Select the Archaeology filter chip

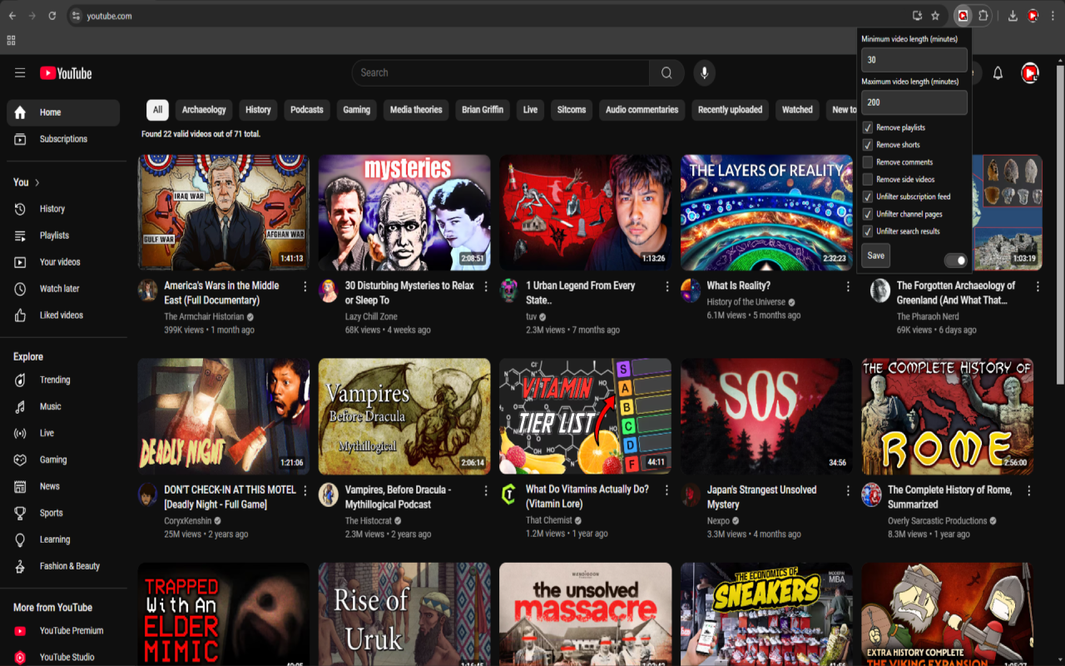coord(203,109)
